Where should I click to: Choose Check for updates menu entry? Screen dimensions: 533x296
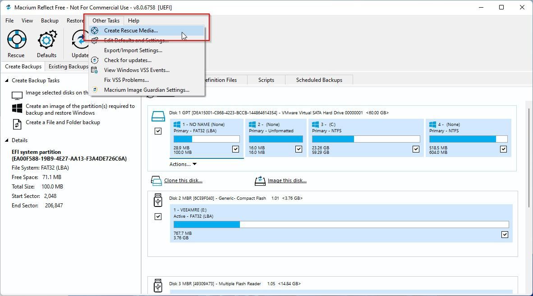[147, 60]
